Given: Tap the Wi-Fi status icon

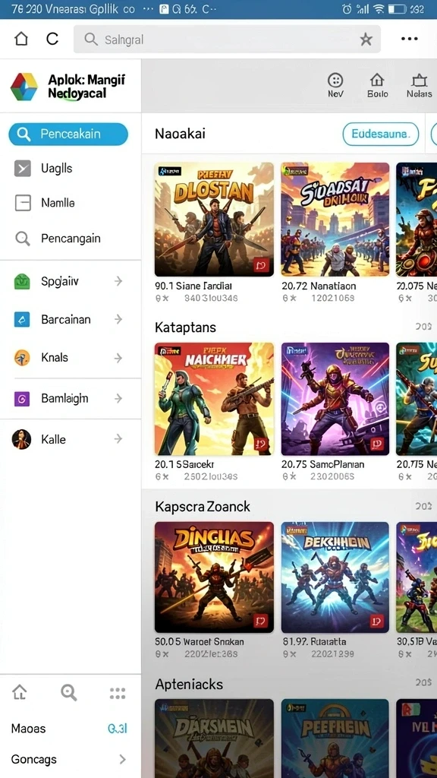Looking at the screenshot, I should click(x=379, y=9).
